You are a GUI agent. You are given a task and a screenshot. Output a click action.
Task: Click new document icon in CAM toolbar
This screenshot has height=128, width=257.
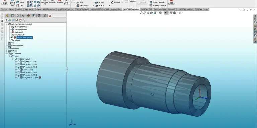(x=6, y=20)
